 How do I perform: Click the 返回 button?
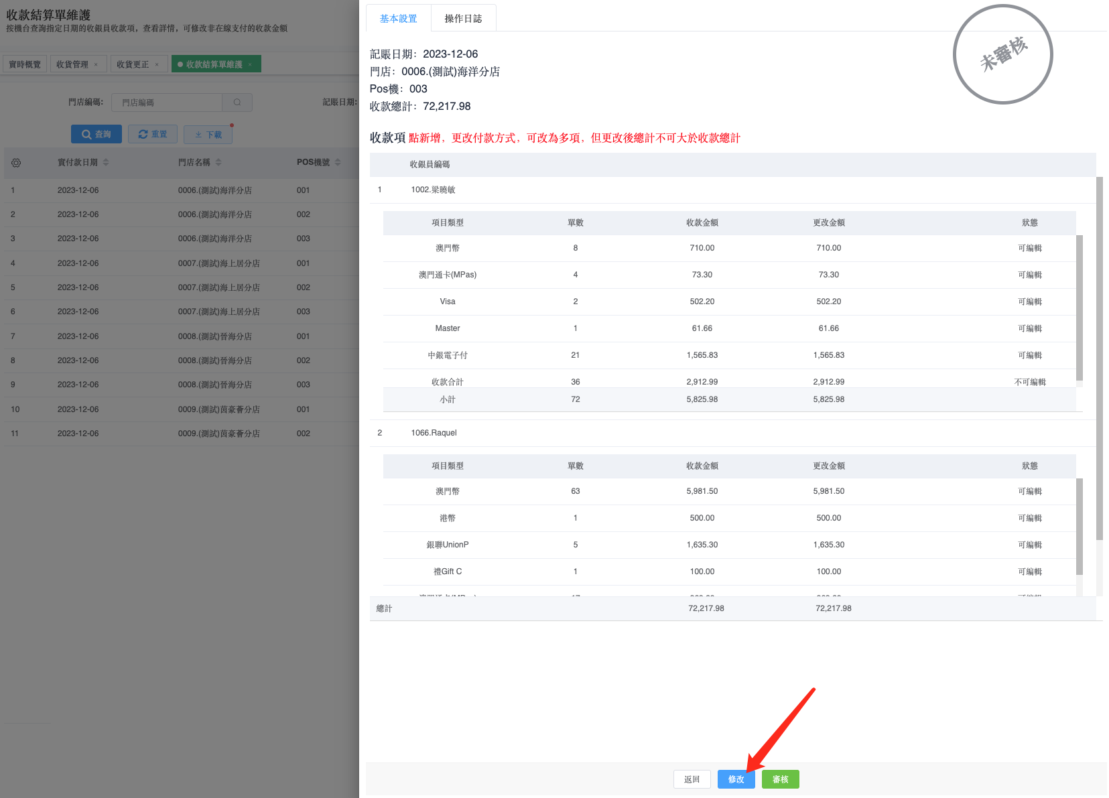click(x=692, y=779)
